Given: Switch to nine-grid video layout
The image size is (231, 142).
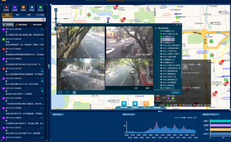Looking at the screenshot, I should (x=74, y=93).
